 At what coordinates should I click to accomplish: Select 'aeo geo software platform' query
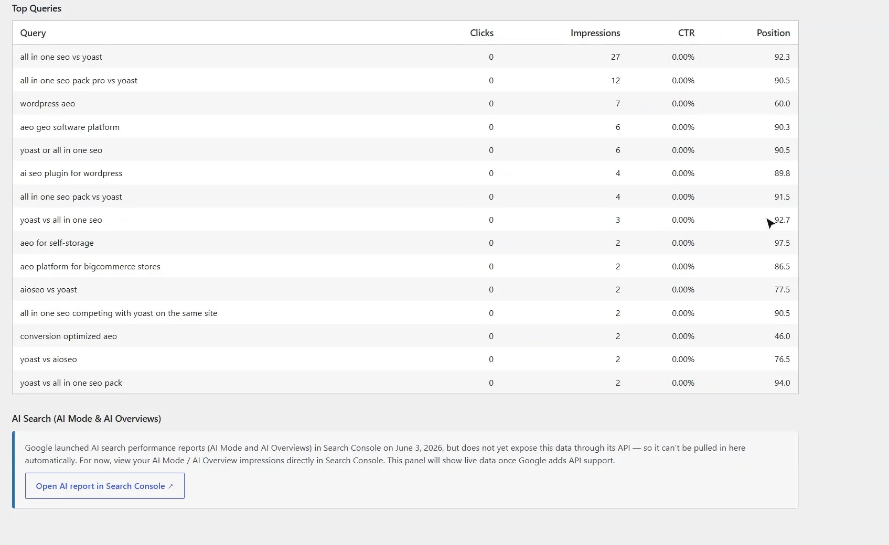coord(70,127)
